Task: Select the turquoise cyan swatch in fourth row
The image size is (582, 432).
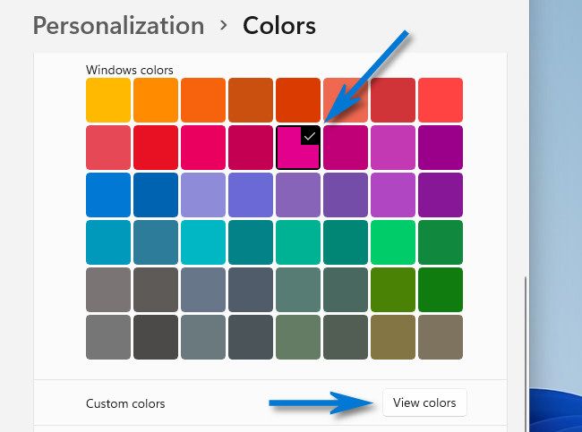Action: [x=203, y=242]
